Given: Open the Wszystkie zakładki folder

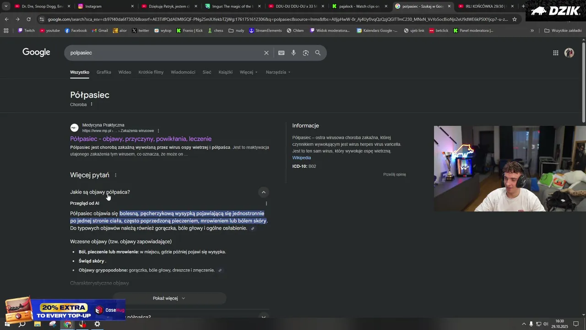Looking at the screenshot, I should (563, 31).
